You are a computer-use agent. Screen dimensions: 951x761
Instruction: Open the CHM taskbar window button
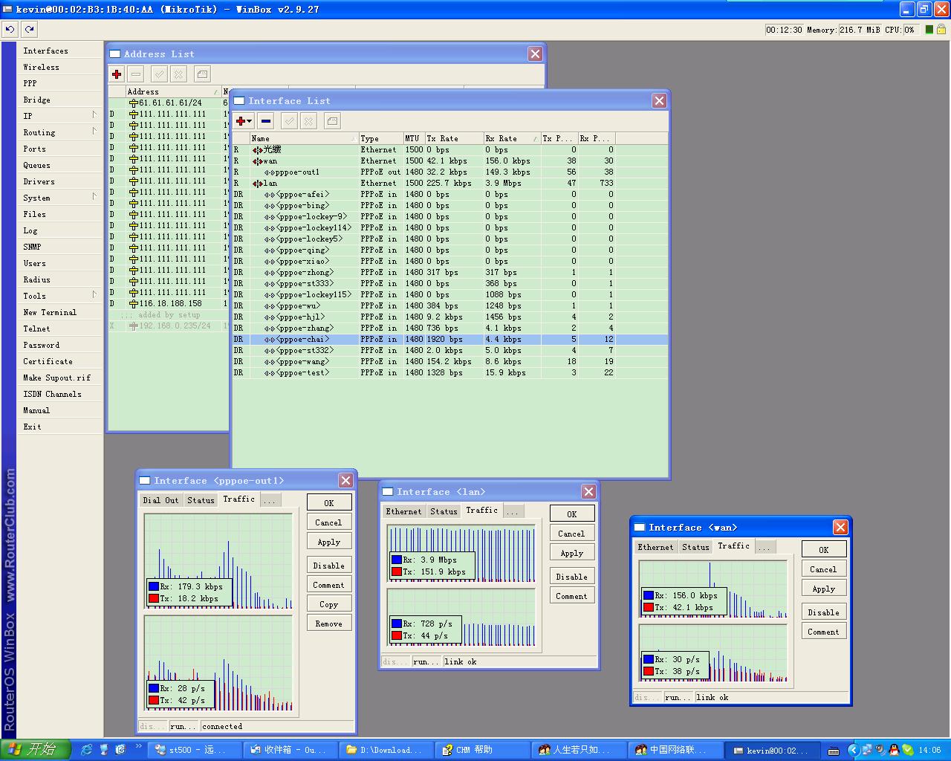[x=484, y=750]
